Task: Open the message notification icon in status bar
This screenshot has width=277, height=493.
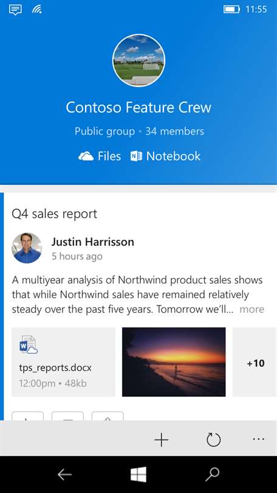Action: pos(15,10)
